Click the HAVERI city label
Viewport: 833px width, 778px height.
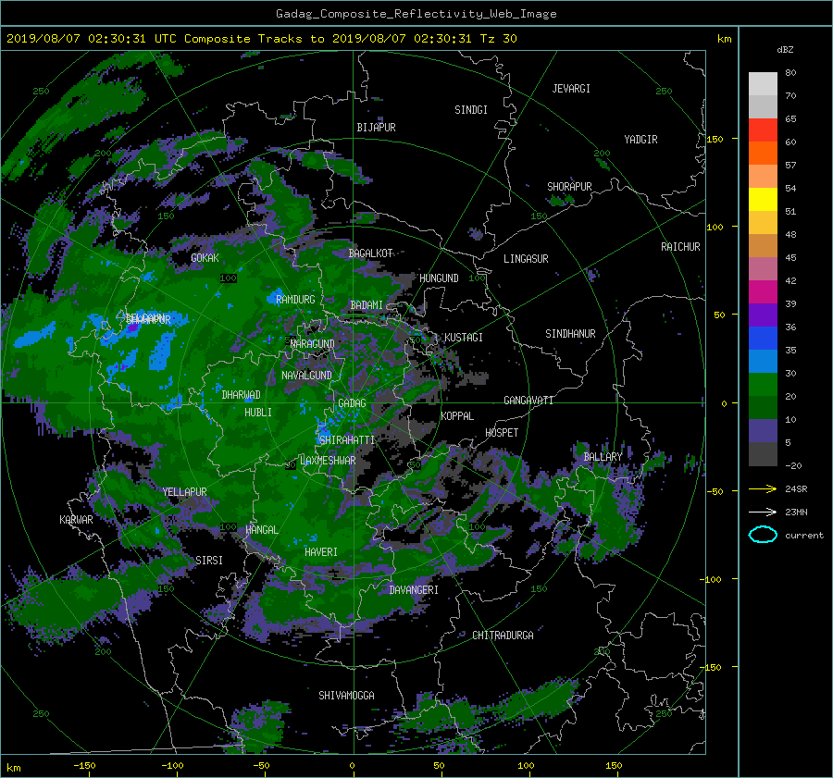coord(321,553)
